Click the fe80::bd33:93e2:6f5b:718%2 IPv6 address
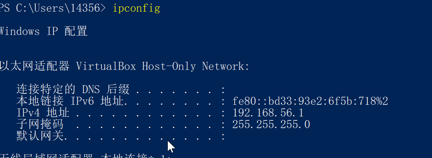The width and height of the screenshot is (432, 158). [x=310, y=101]
